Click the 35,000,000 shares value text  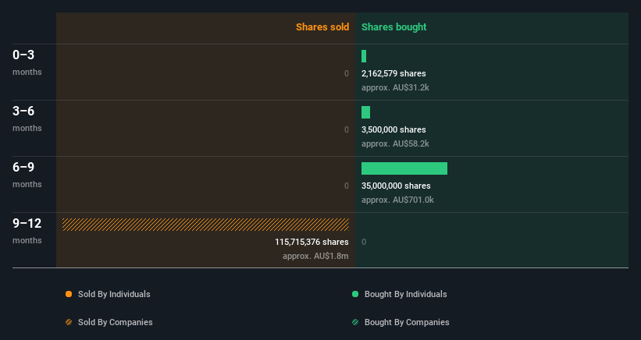click(x=396, y=186)
